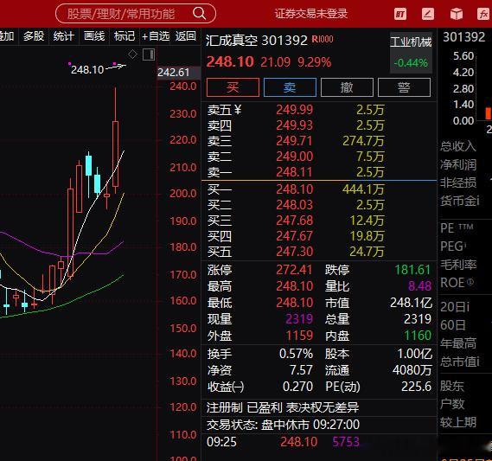Click the 买四 price 247.67
Viewport: 492px width, 461px height.
pyautogui.click(x=294, y=236)
